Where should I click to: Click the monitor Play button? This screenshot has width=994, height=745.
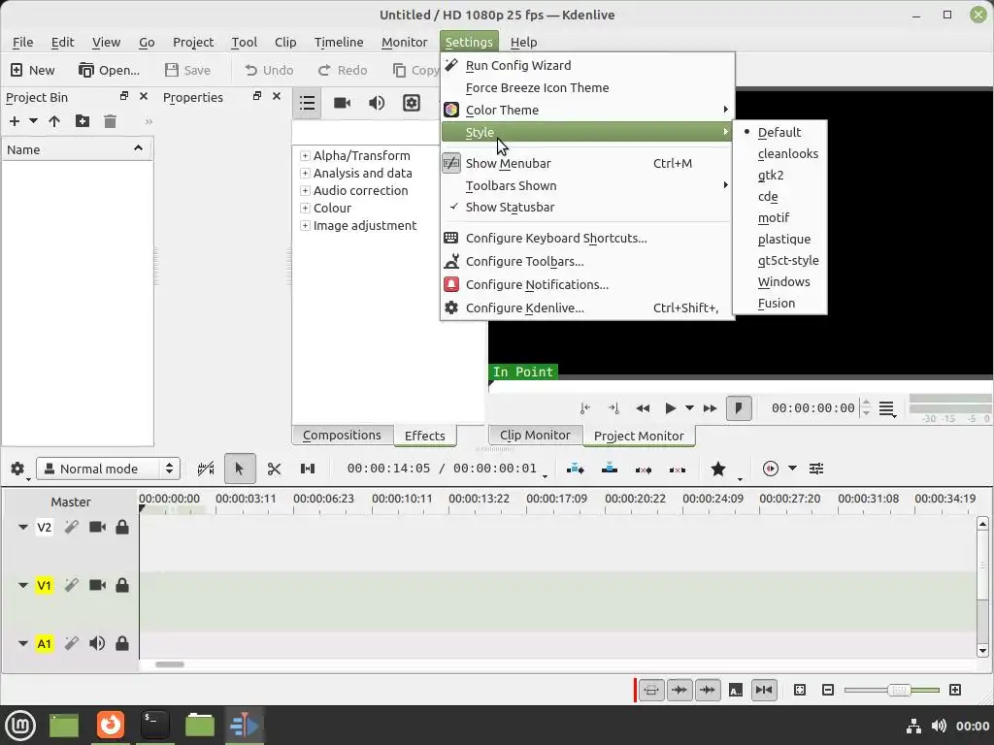coord(670,408)
